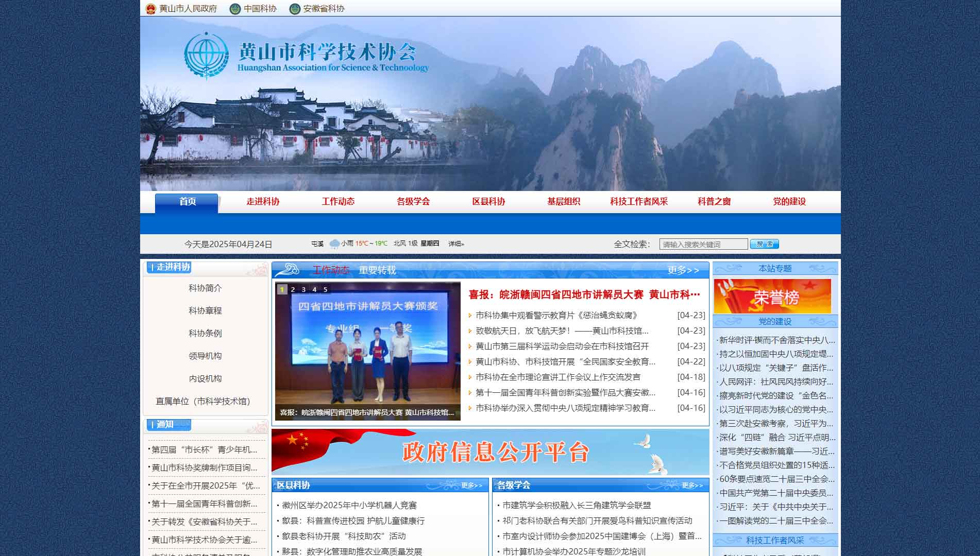Click the search keyword input field
The height and width of the screenshot is (556, 980).
coord(703,244)
